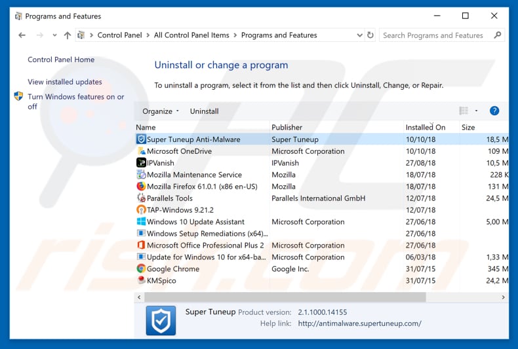This screenshot has height=349, width=518.
Task: Click the Windows 10 Update Assistant icon
Action: [x=141, y=221]
